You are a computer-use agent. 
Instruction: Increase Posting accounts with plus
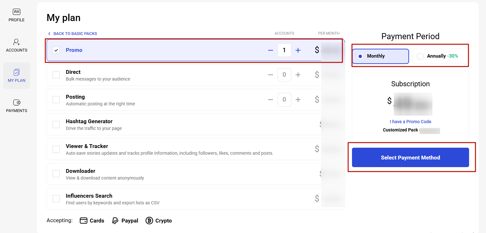point(298,100)
